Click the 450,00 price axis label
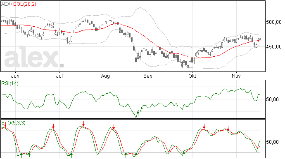The height and width of the screenshot is (159, 285). tap(274, 47)
